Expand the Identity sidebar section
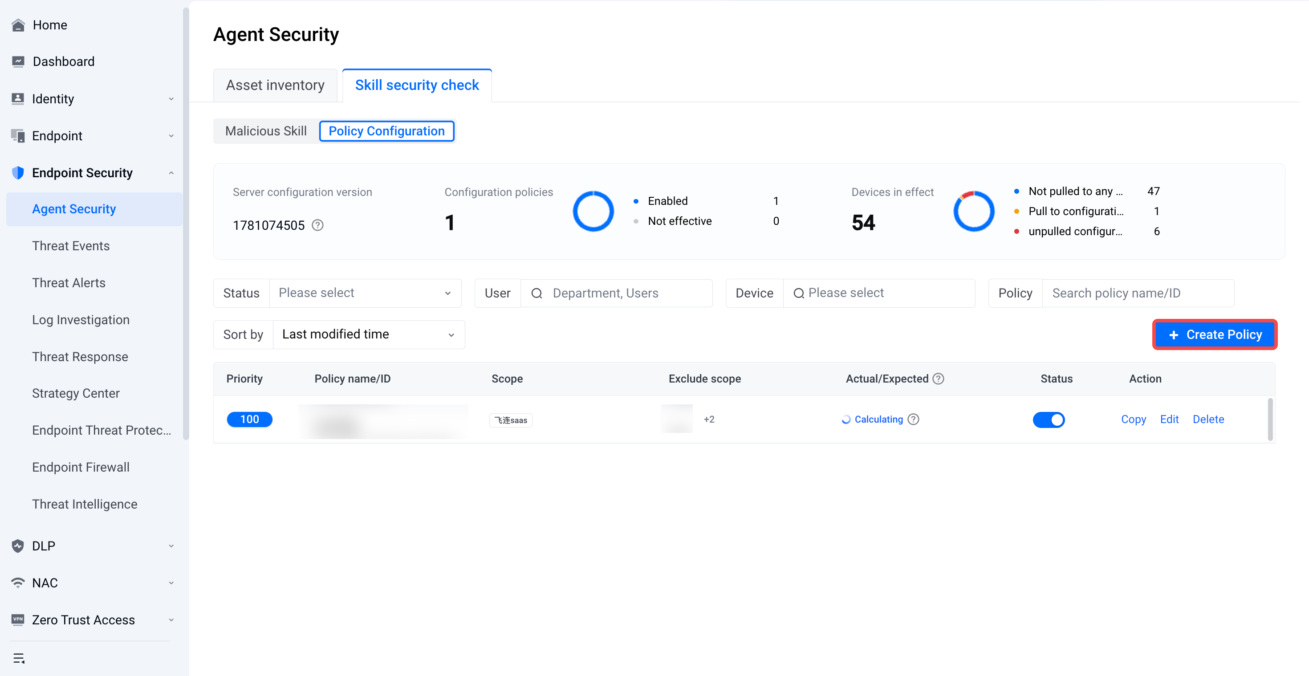The height and width of the screenshot is (676, 1309). pyautogui.click(x=92, y=98)
